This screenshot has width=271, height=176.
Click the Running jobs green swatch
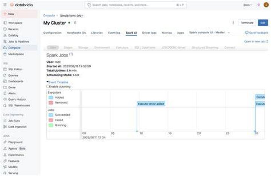point(51,125)
